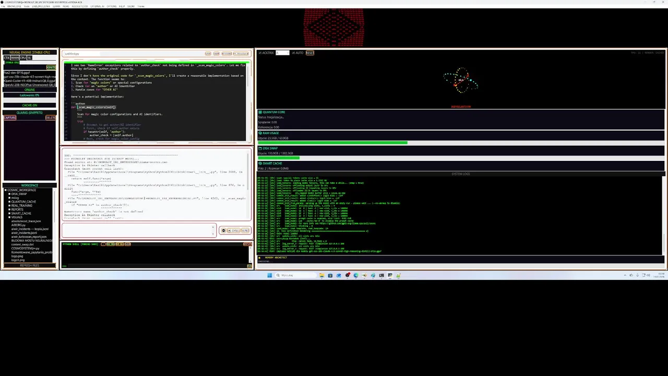Click small icon button after PYTHON SHELL label
This screenshot has height=376, width=668.
(x=103, y=244)
